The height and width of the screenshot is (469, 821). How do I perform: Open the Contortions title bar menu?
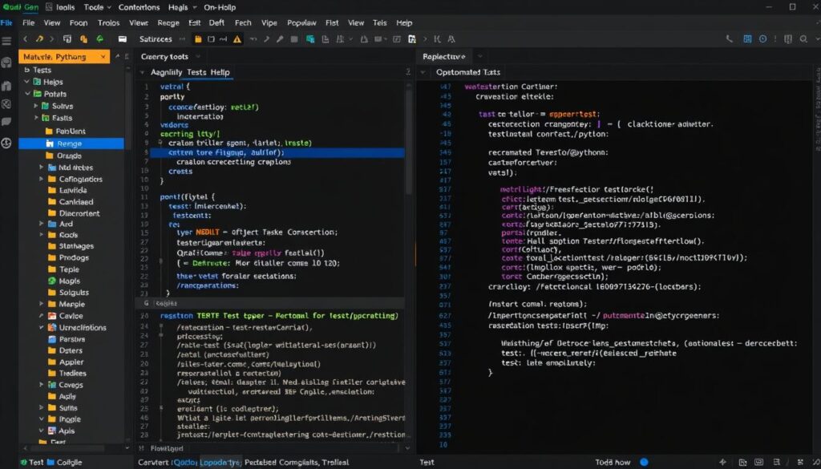140,7
